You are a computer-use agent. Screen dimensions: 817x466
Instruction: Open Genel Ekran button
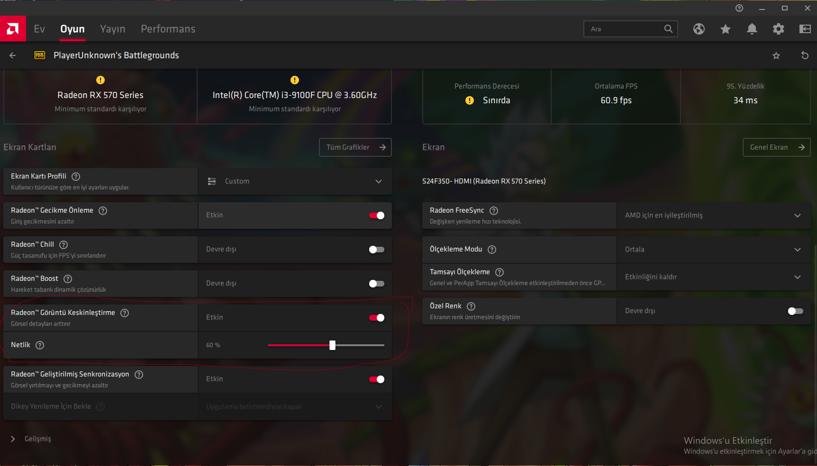click(777, 147)
